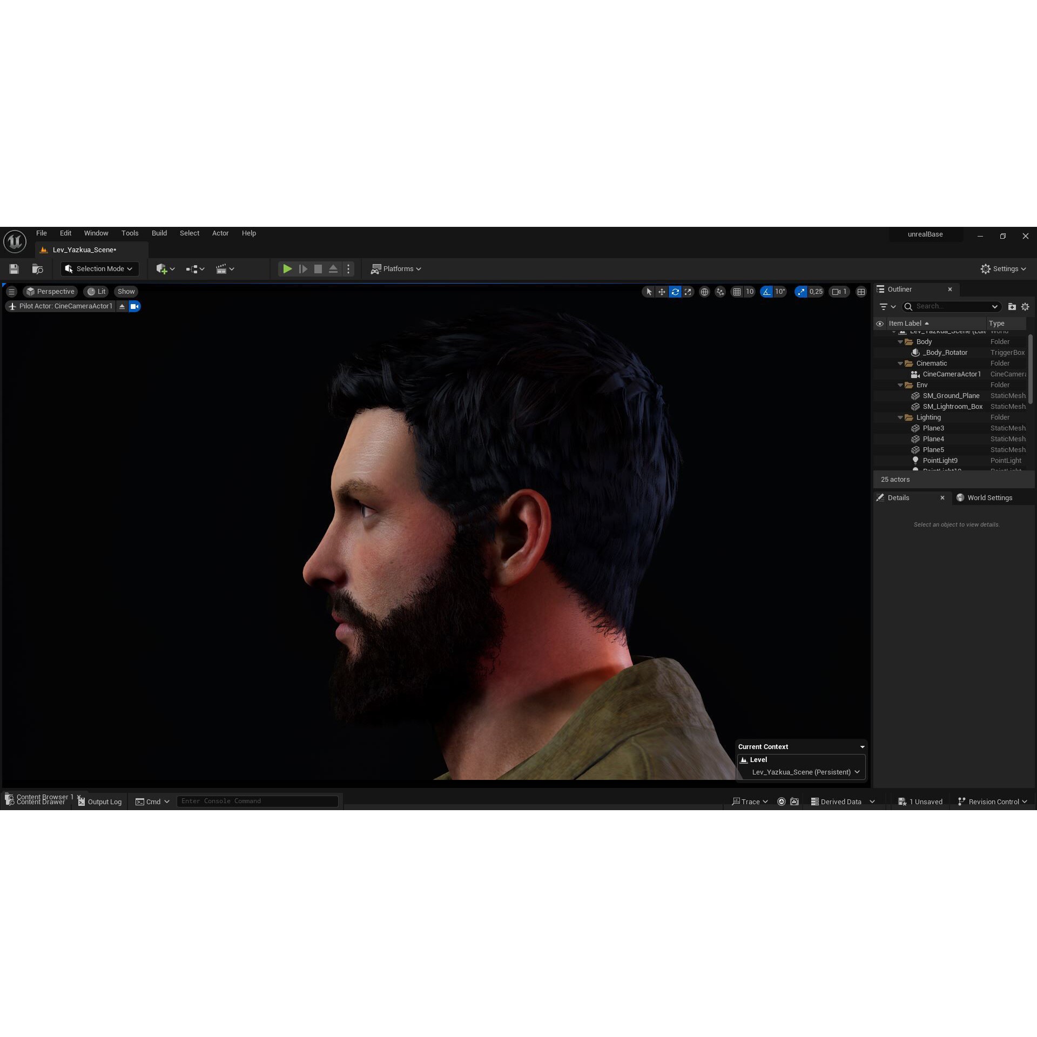Choose the Translate move gizmo tool
The width and height of the screenshot is (1037, 1037).
pos(662,292)
